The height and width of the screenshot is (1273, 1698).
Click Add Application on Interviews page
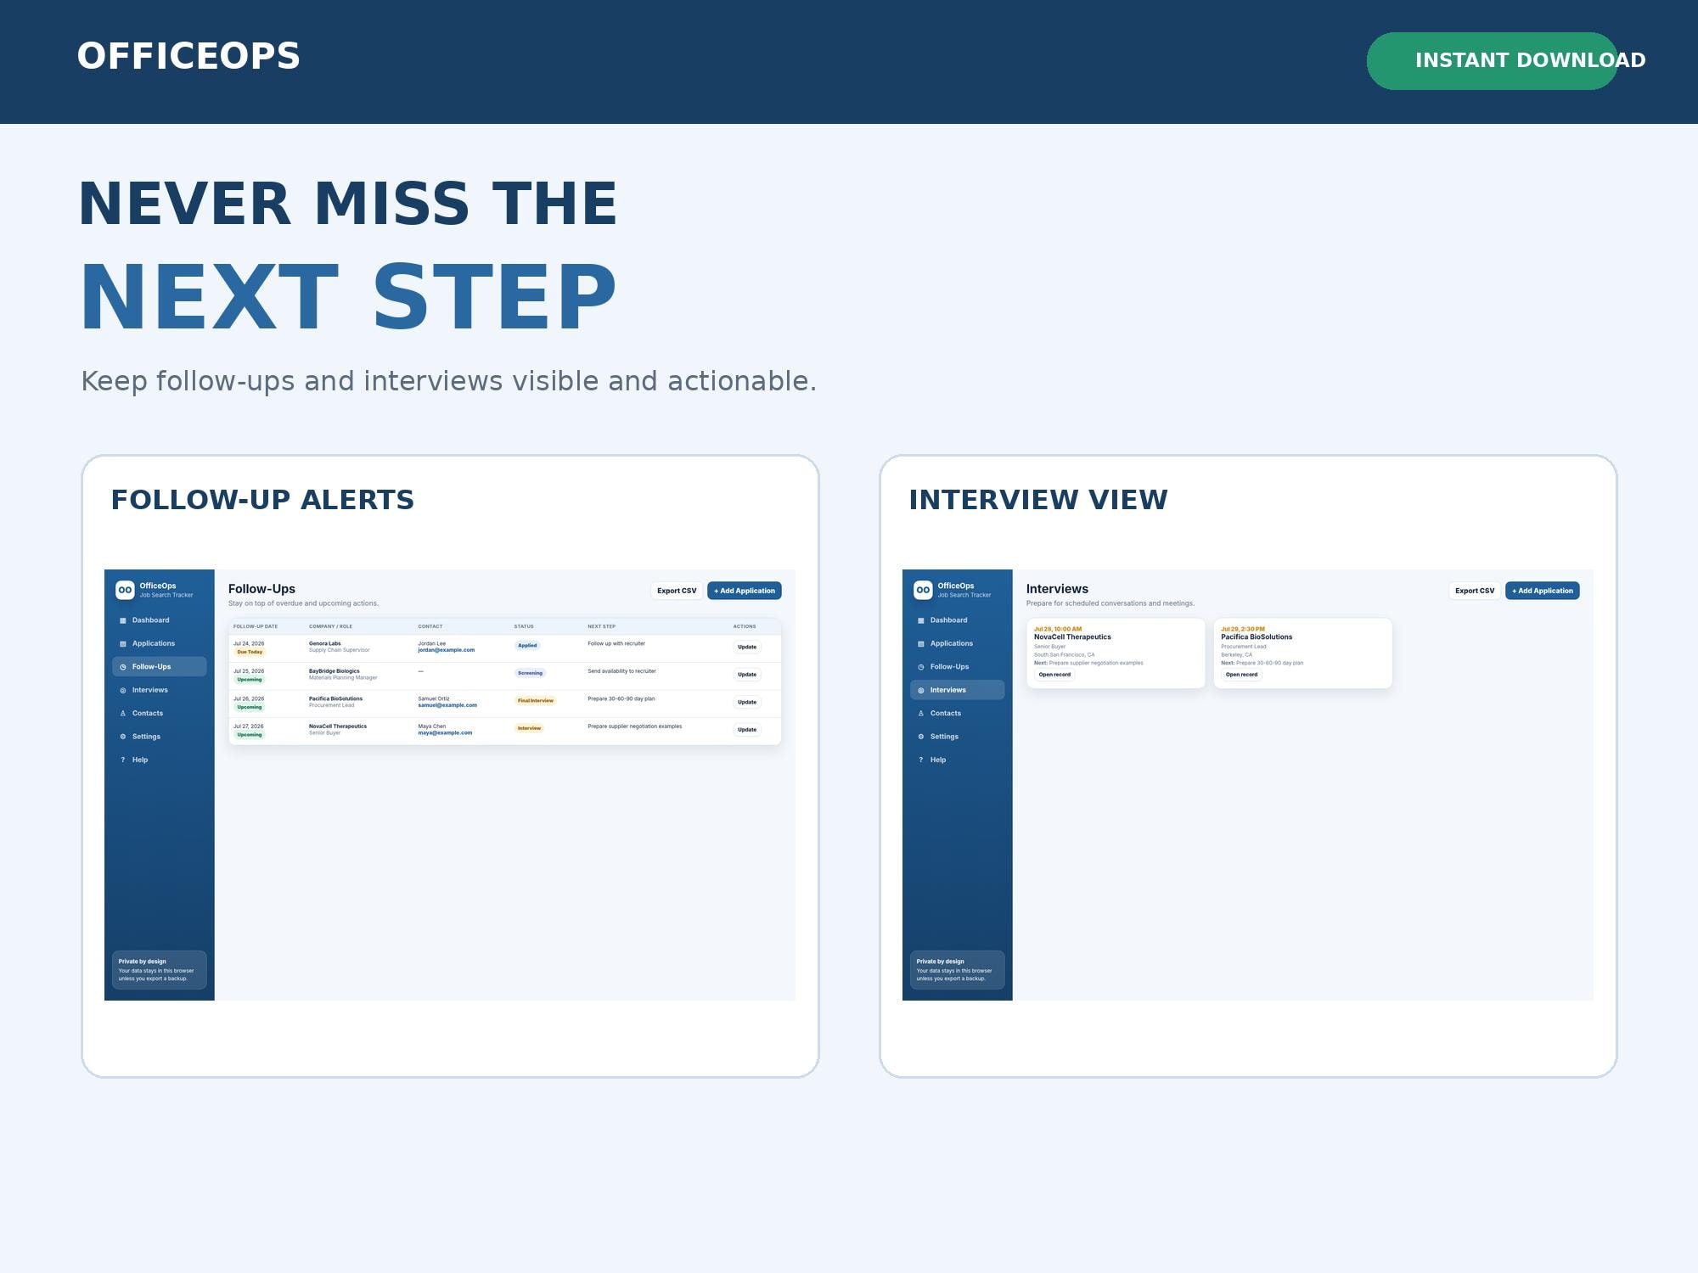click(x=1543, y=591)
